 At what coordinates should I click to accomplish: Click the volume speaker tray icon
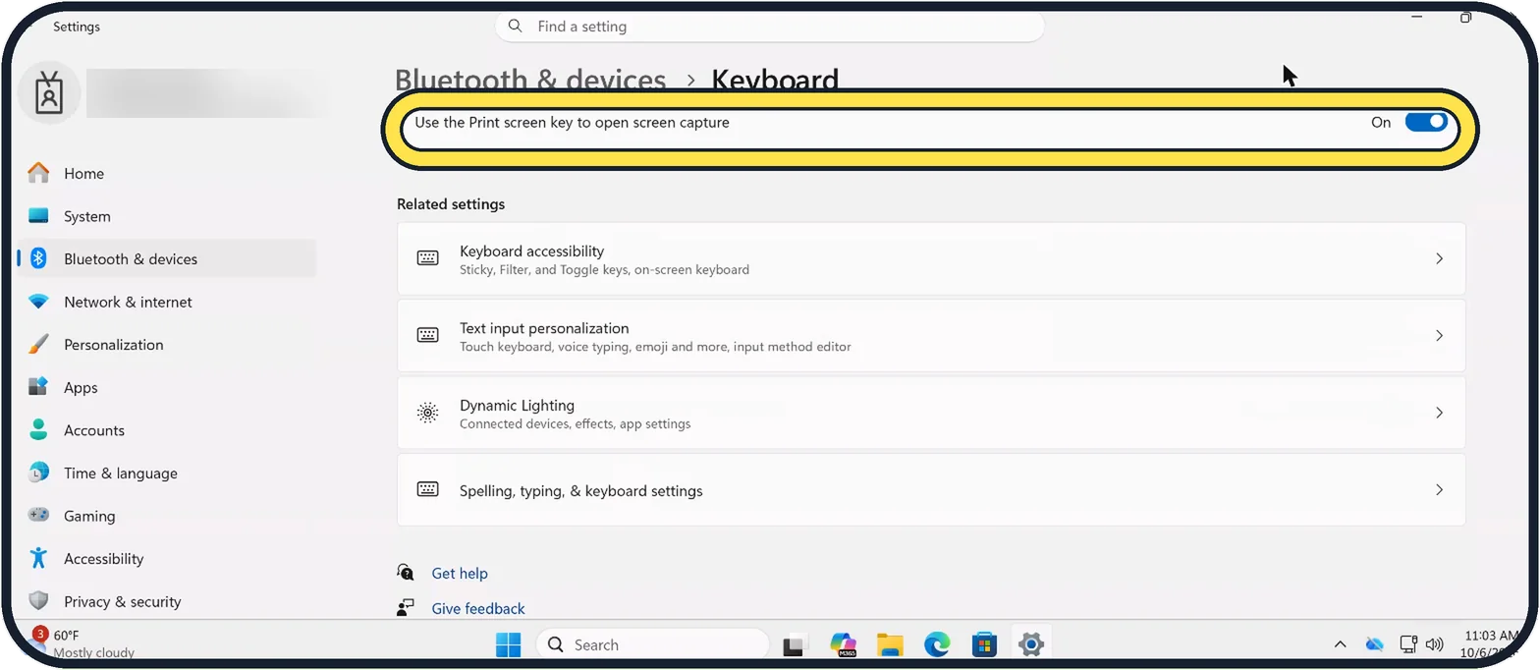[x=1434, y=644]
